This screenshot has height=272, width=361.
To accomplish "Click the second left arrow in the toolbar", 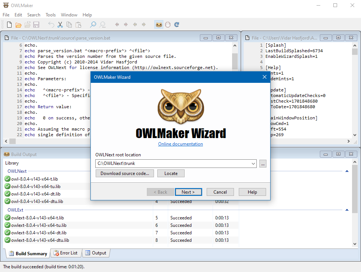I will tap(135, 24).
